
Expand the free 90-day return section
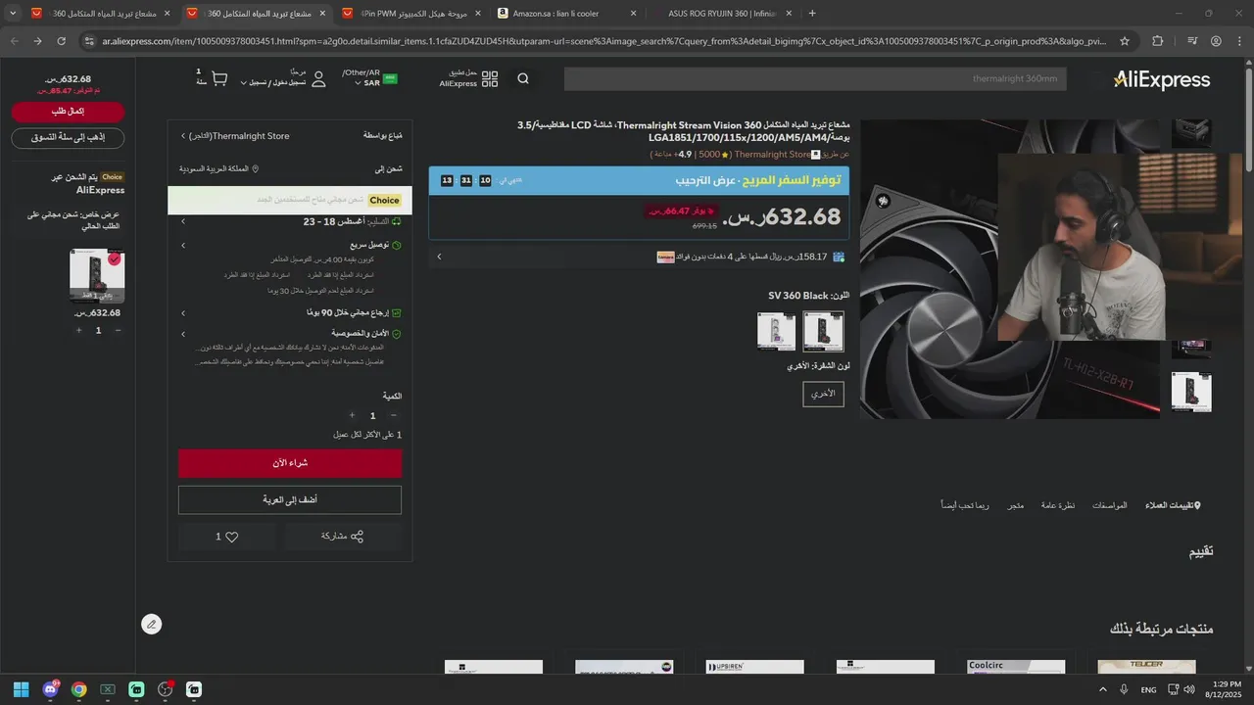pos(183,313)
